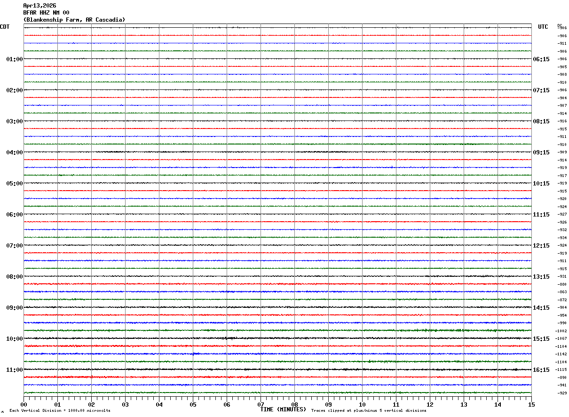Click the DC offset value -908
Image resolution: width=569 pixels, height=417 pixels.
[x=562, y=74]
